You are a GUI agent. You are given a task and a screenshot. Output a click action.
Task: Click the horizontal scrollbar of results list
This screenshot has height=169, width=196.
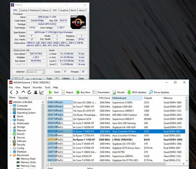click(107, 164)
